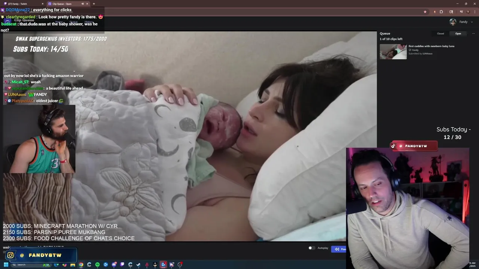
Task: Mute the Clip Queue tab audio icon
Action: pos(82,4)
